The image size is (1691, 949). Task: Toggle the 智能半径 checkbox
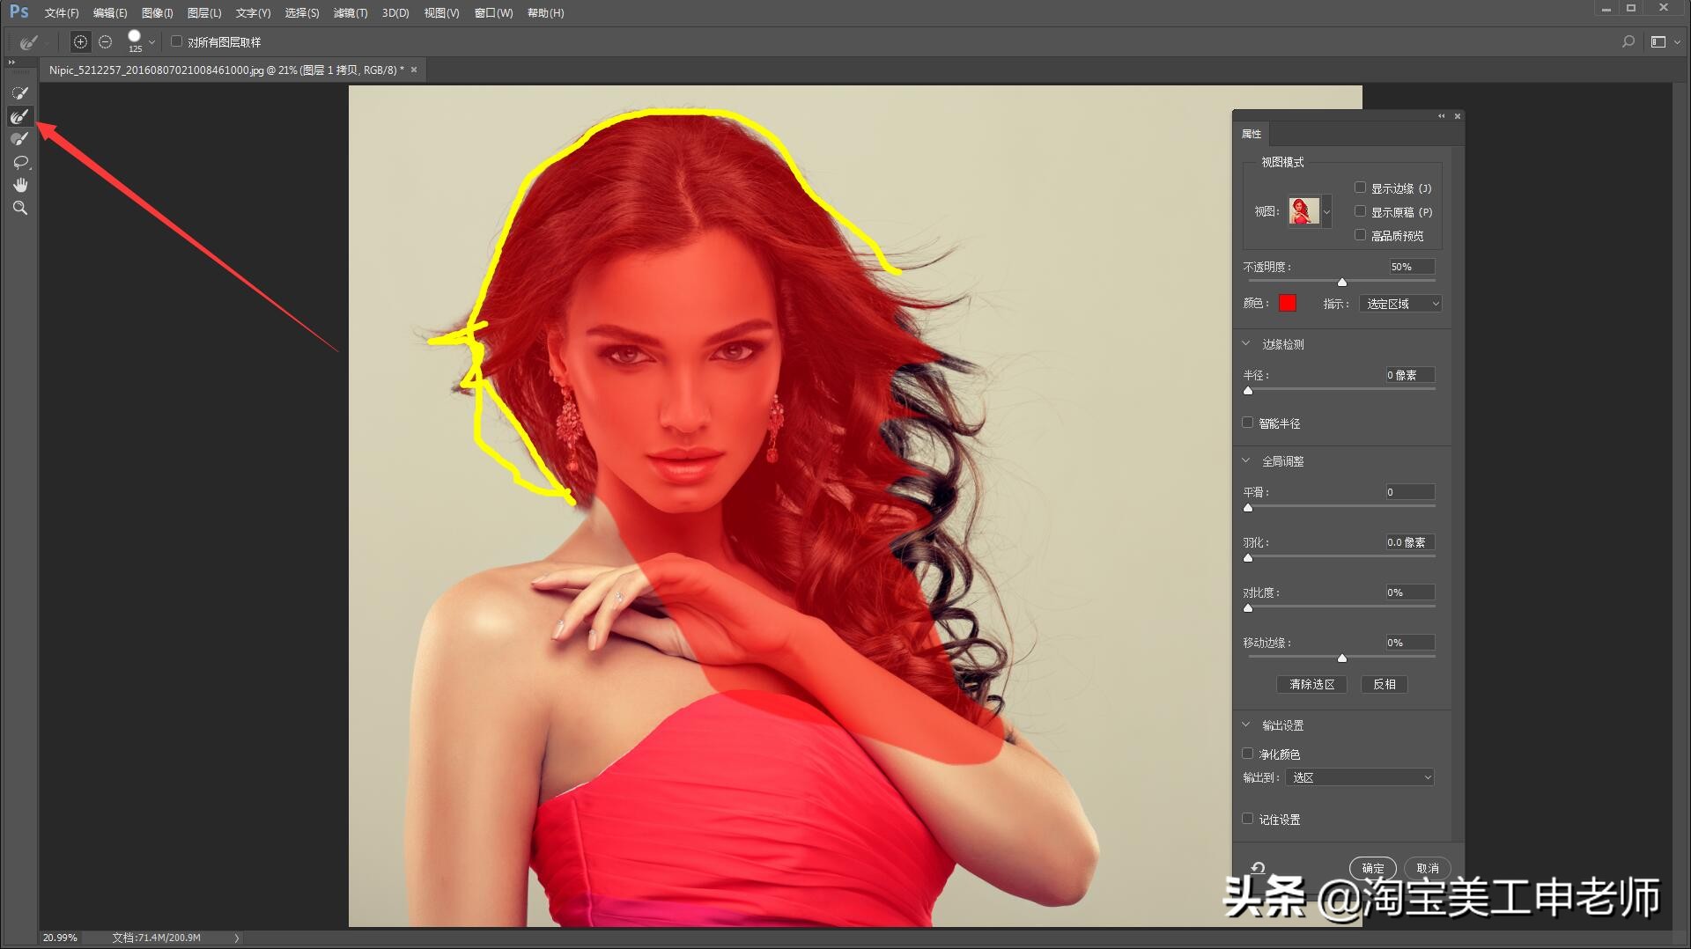point(1248,423)
